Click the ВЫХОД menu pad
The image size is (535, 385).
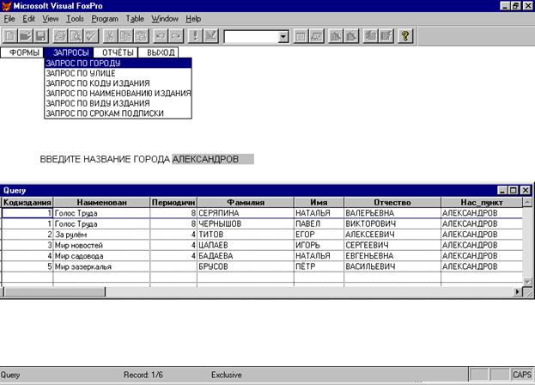[x=159, y=52]
